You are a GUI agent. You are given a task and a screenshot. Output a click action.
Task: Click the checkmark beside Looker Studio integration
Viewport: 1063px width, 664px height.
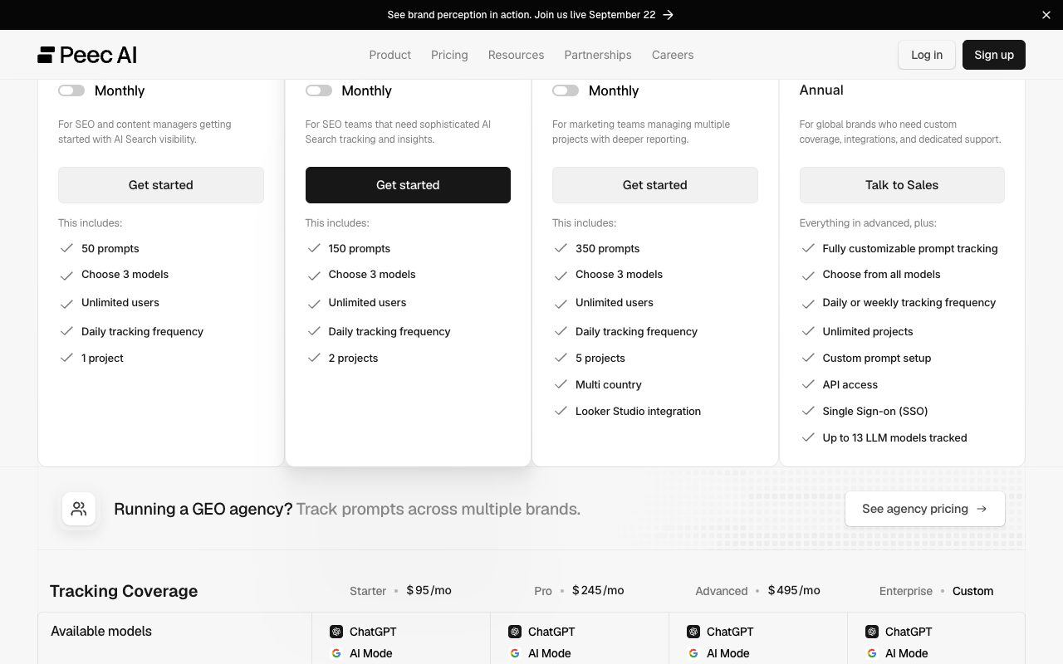tap(561, 411)
